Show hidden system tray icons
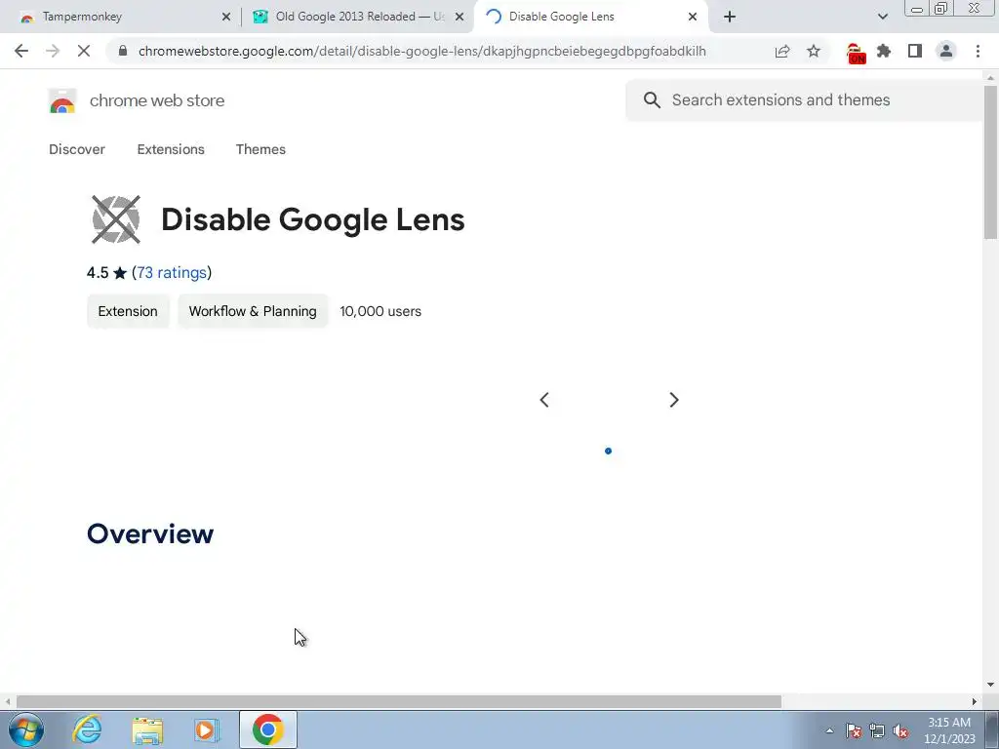 [x=829, y=730]
